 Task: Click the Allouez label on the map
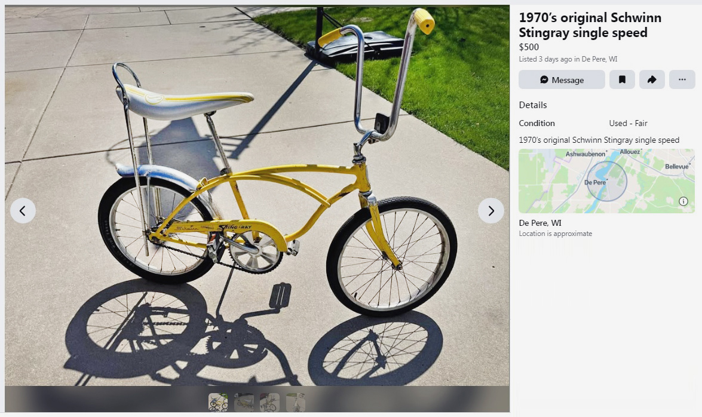[x=630, y=152]
